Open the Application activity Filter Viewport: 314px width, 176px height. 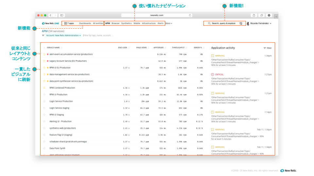point(268,48)
